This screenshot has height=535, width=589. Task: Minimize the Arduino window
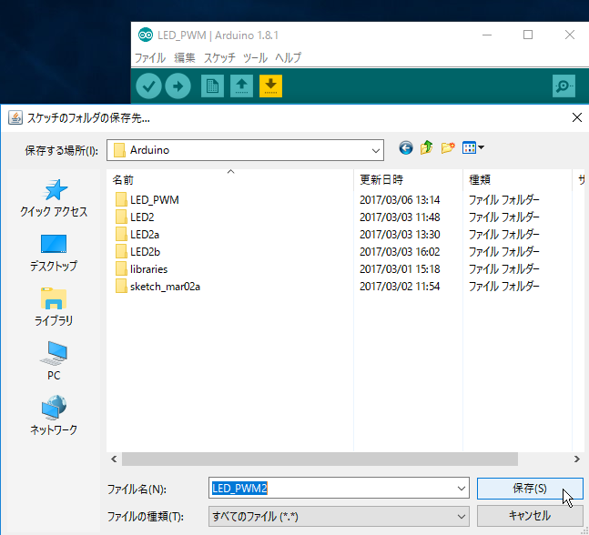point(487,35)
